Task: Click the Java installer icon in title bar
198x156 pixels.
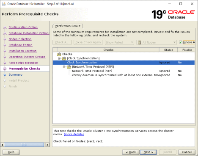Action: [x=4, y=4]
